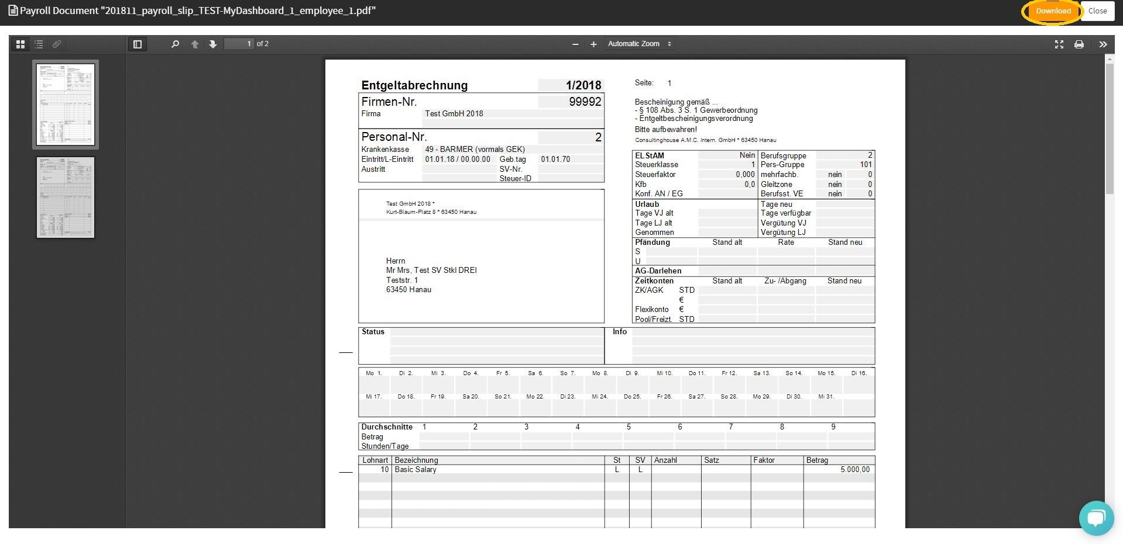This screenshot has width=1123, height=544.
Task: Click the 'Zeitkonten' section label
Action: [654, 281]
